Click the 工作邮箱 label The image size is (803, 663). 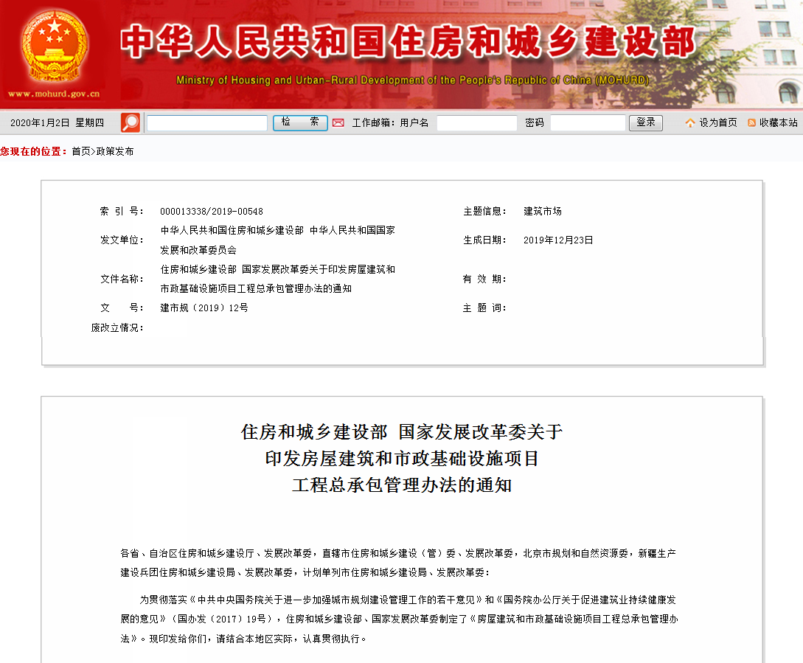pos(373,123)
